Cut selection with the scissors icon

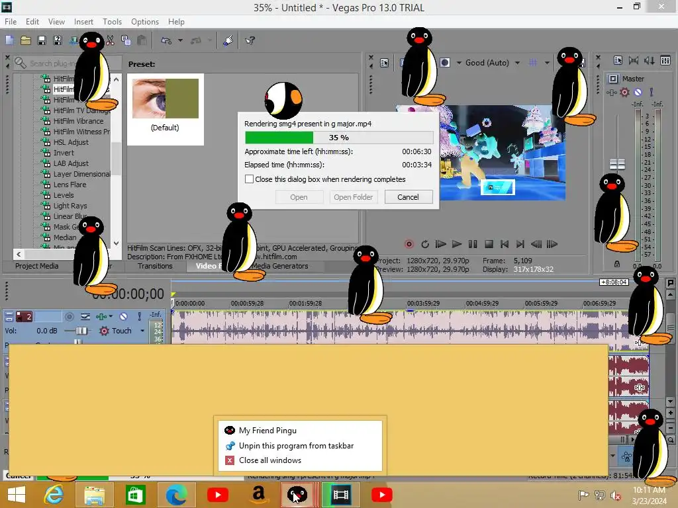click(111, 40)
